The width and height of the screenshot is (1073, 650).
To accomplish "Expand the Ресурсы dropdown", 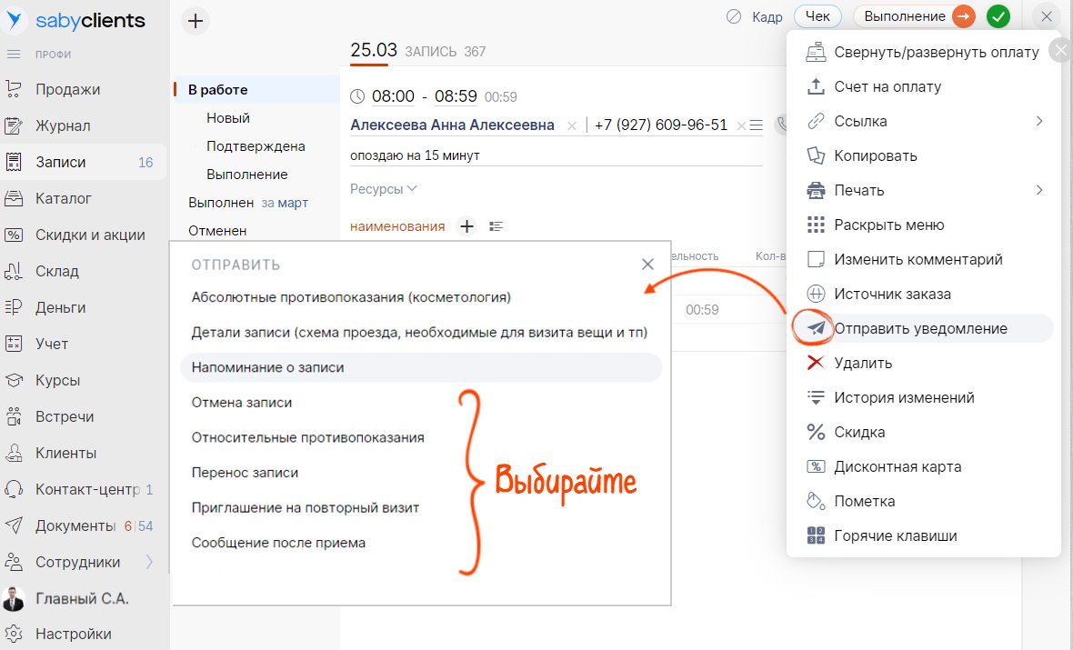I will pos(383,189).
